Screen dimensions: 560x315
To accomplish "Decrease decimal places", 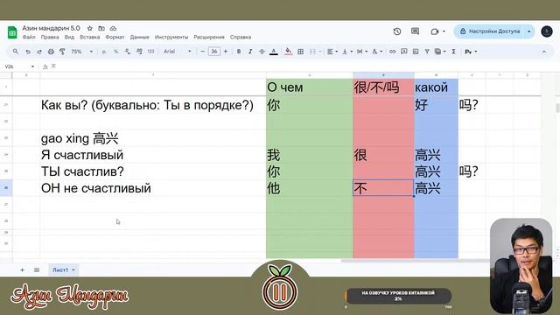I will 128,52.
